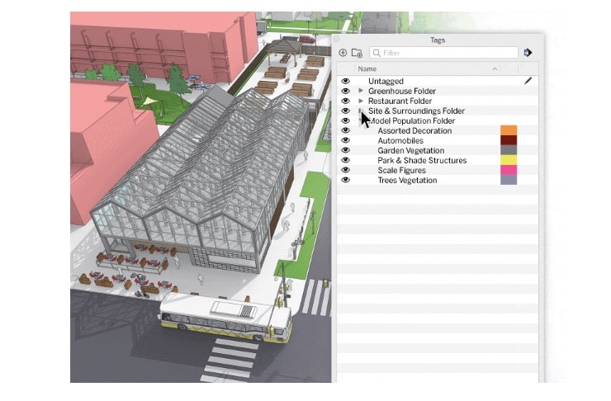Expand Site & Surroundings Folder triangle
This screenshot has width=611, height=401.
point(360,111)
